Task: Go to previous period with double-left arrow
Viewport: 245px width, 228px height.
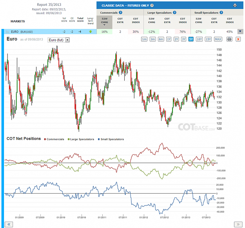Action: [x=9, y=224]
